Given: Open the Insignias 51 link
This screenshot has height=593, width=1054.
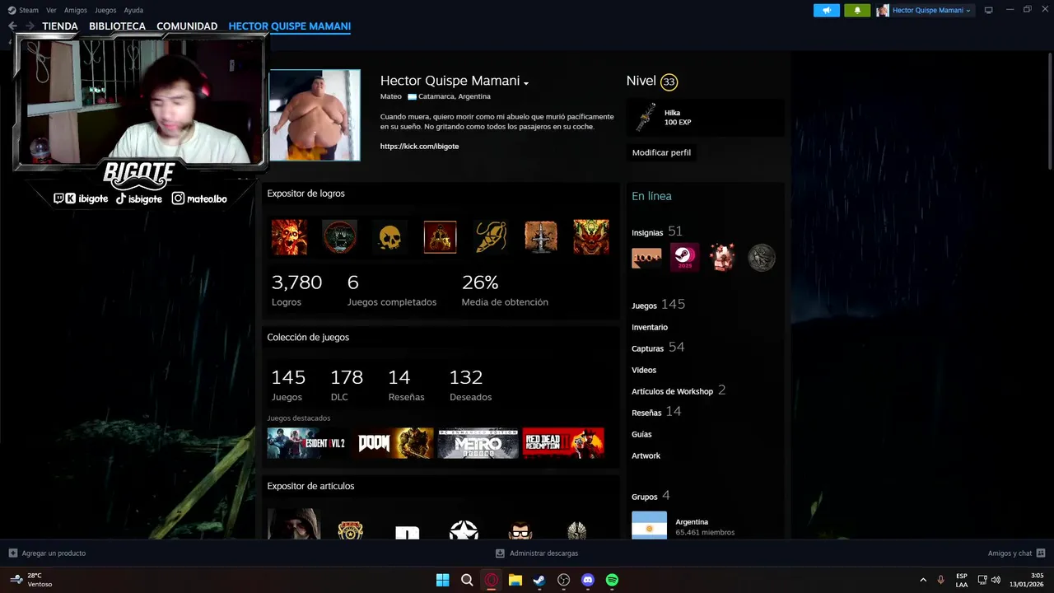Looking at the screenshot, I should point(657,231).
